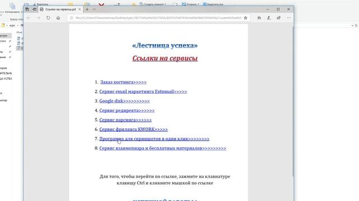Screen dimensions: 359x201
Task: Open the tabs you've set aside icon
Action: (x=27, y=9)
